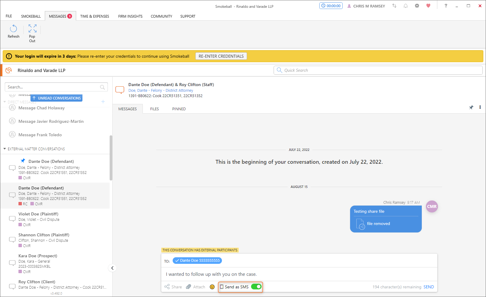Open the COMMUNITY tab

(x=161, y=16)
